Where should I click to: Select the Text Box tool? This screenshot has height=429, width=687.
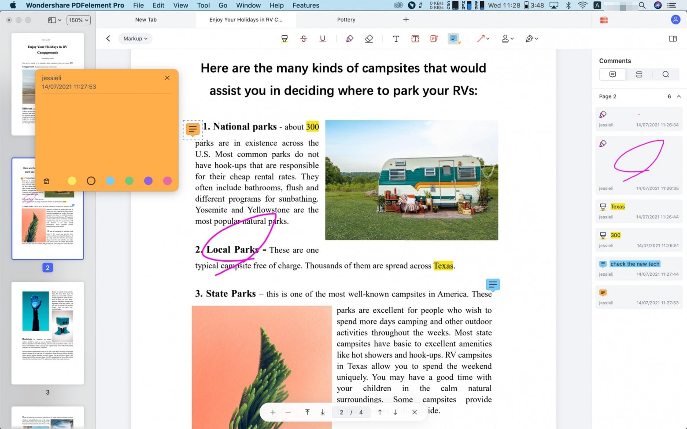click(x=415, y=39)
